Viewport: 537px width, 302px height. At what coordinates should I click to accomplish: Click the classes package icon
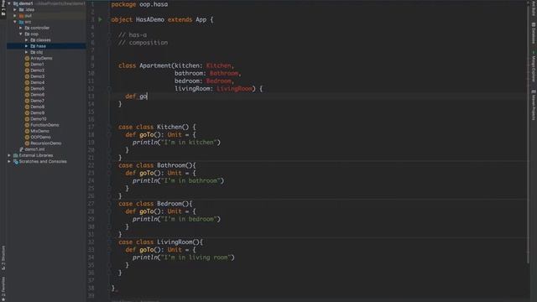coord(33,40)
